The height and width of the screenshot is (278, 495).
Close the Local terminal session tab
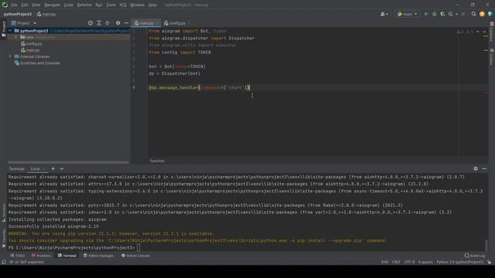[x=44, y=169]
